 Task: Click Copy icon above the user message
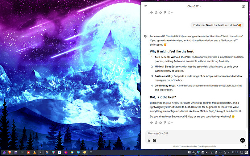click(x=156, y=12)
